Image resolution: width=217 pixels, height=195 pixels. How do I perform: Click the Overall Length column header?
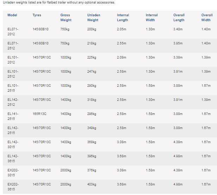(x=179, y=18)
